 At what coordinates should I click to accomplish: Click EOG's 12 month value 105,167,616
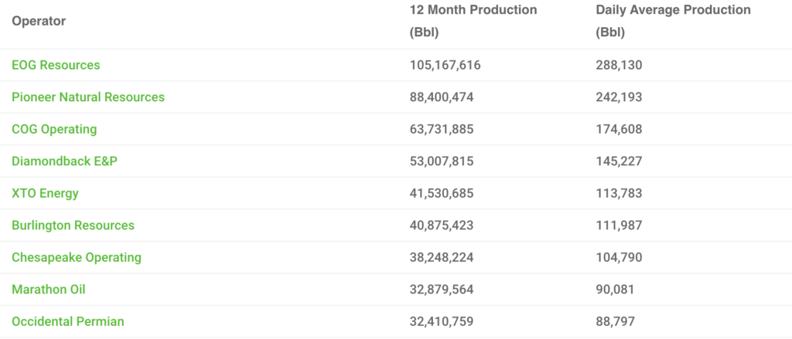point(445,66)
